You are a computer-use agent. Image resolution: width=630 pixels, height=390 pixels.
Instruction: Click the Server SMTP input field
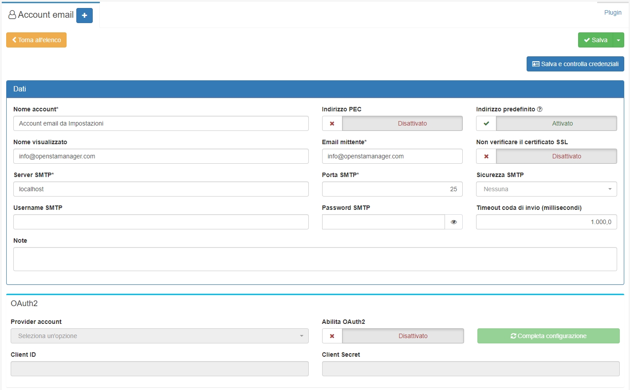161,189
